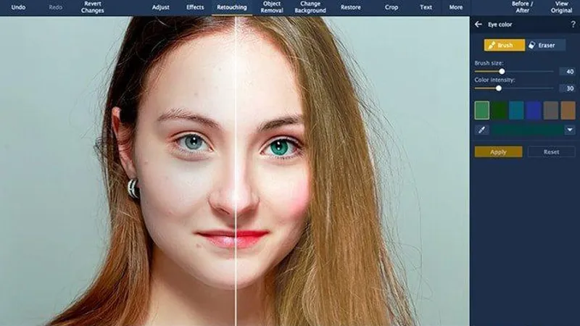Switch to the Effects tab

pos(195,7)
